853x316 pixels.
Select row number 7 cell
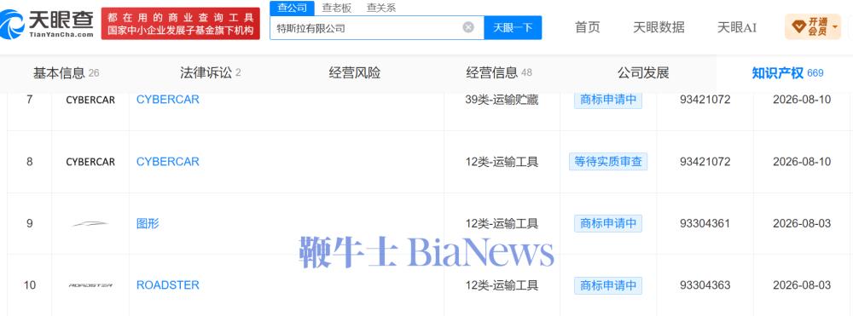pos(29,100)
